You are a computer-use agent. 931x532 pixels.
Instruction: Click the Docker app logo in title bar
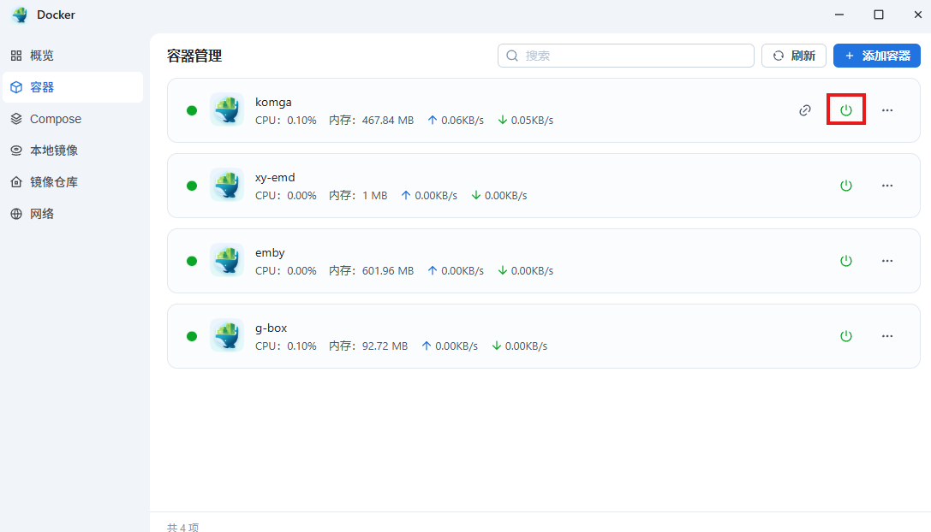(x=20, y=15)
